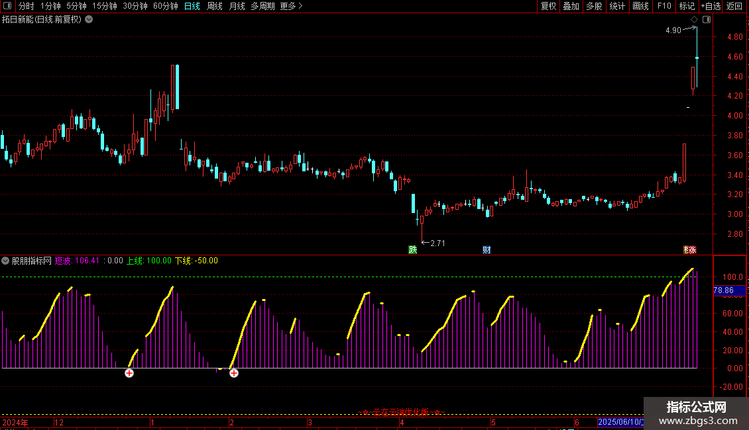This screenshot has width=749, height=430.
Task: Open 多周期 multi-period view
Action: [262, 6]
